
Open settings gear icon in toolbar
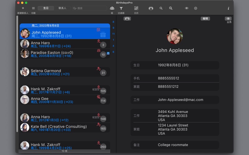click(x=195, y=8)
